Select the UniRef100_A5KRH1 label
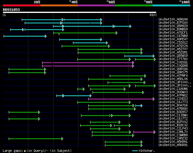193x153 pixels. point(173,142)
